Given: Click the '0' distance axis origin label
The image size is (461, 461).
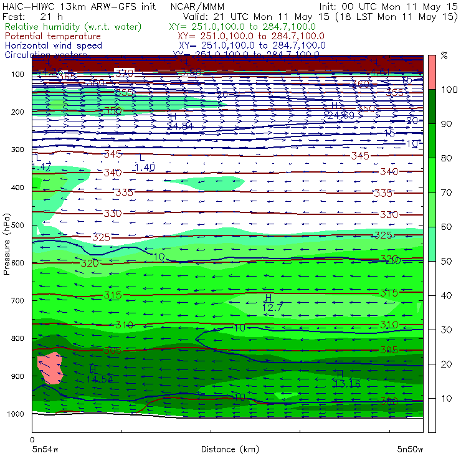Looking at the screenshot, I should [x=32, y=440].
